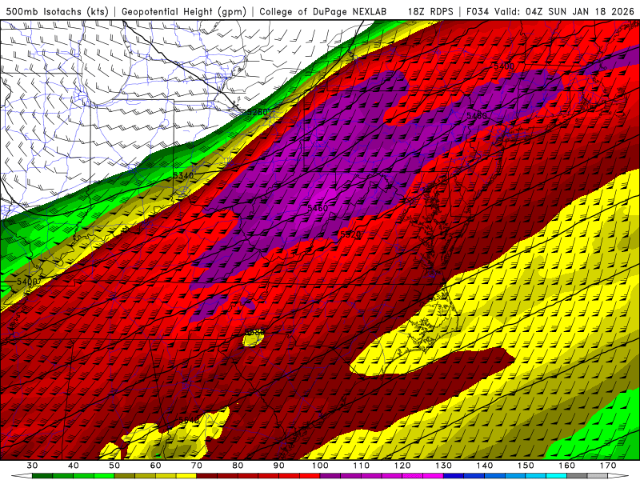Click the 5520 height contour label
This screenshot has width=640, height=480.
click(x=350, y=234)
